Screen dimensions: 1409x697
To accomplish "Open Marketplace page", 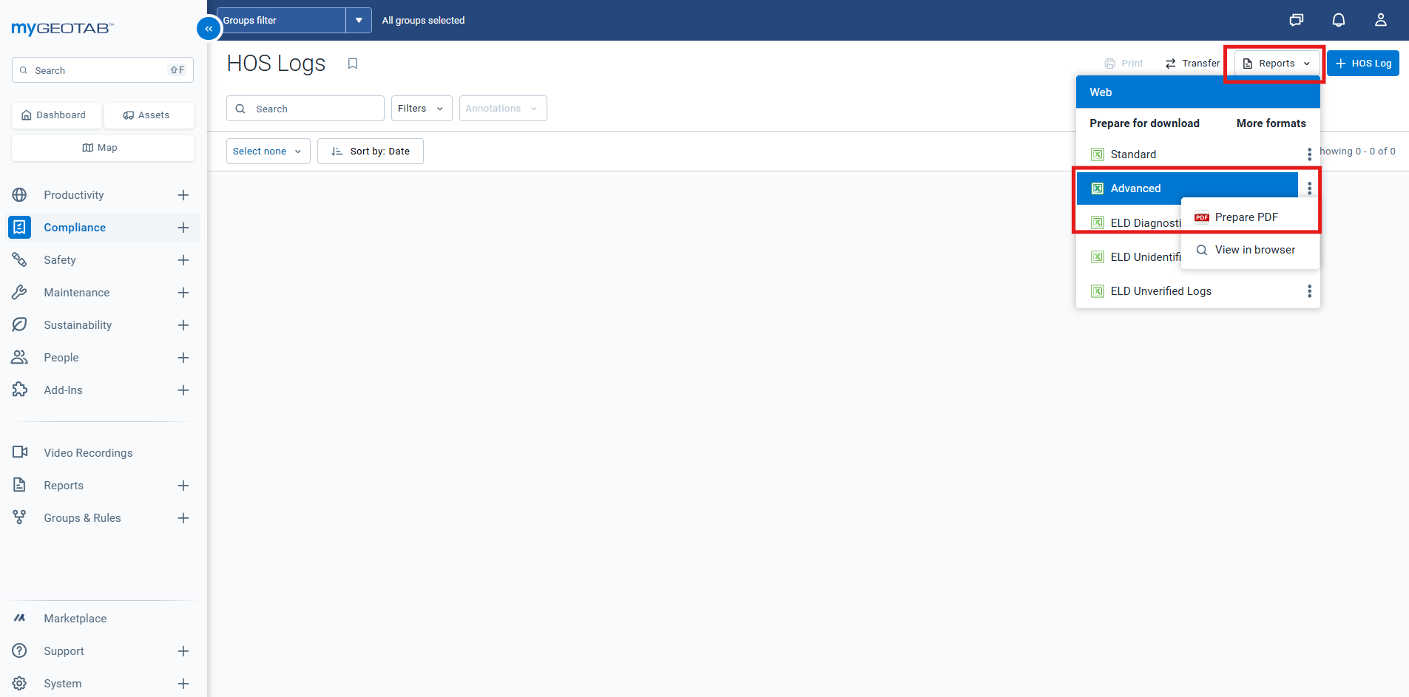I will coord(75,619).
